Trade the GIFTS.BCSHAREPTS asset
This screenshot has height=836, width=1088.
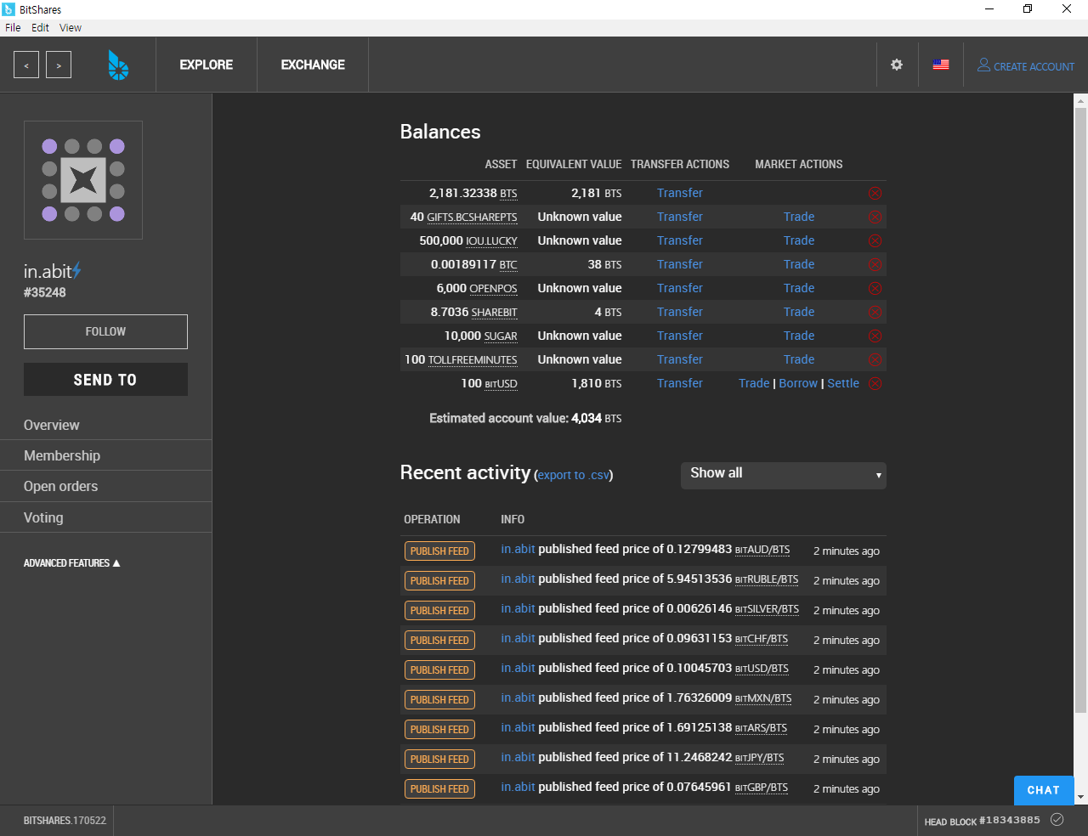799,217
